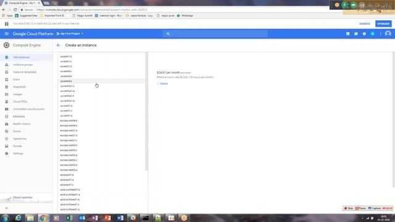Click the browser back button

click(4, 10)
